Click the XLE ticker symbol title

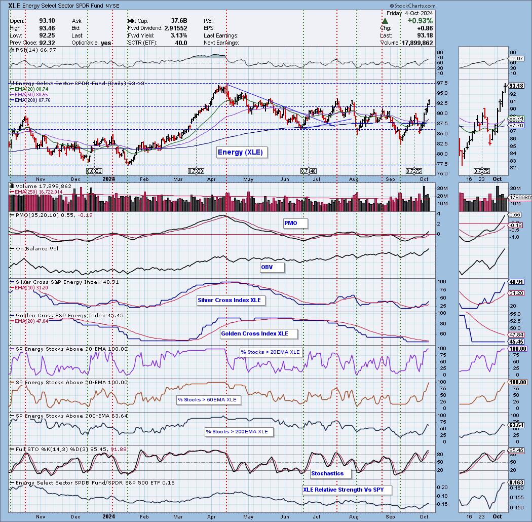click(x=14, y=6)
